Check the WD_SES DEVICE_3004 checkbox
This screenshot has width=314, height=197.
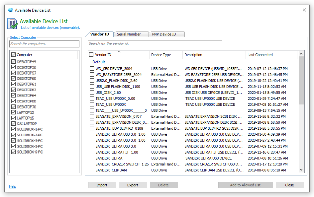pos(92,69)
